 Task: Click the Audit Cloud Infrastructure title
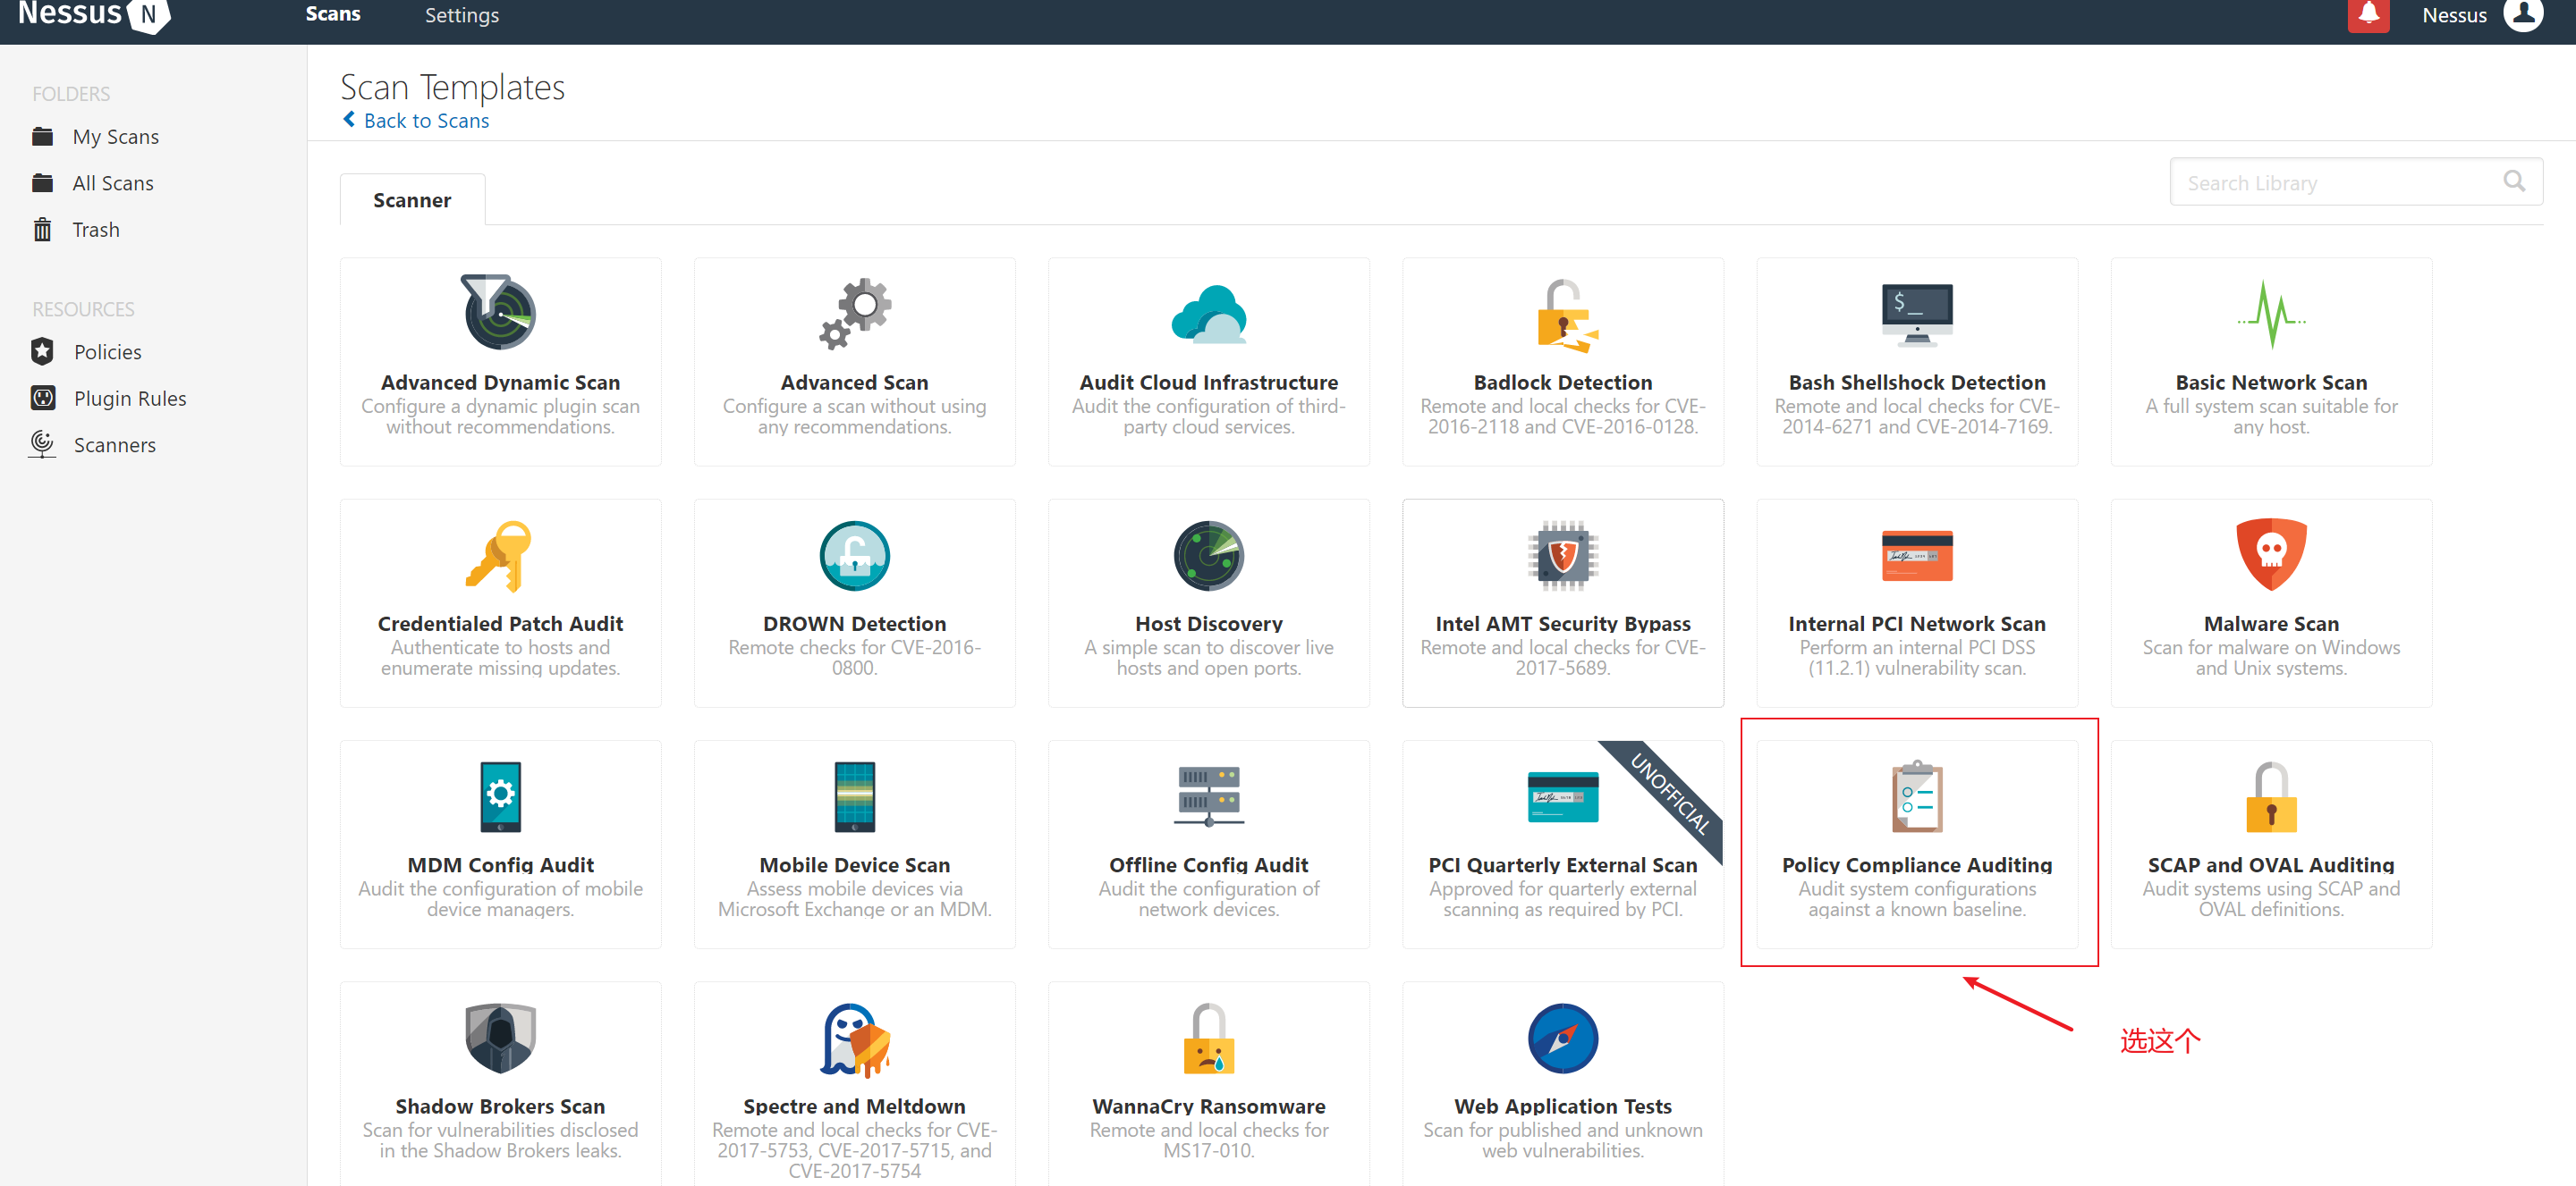(1209, 382)
